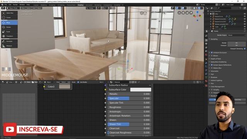Click the Metallic value field
This screenshot has width=247, height=139.
click(129, 94)
